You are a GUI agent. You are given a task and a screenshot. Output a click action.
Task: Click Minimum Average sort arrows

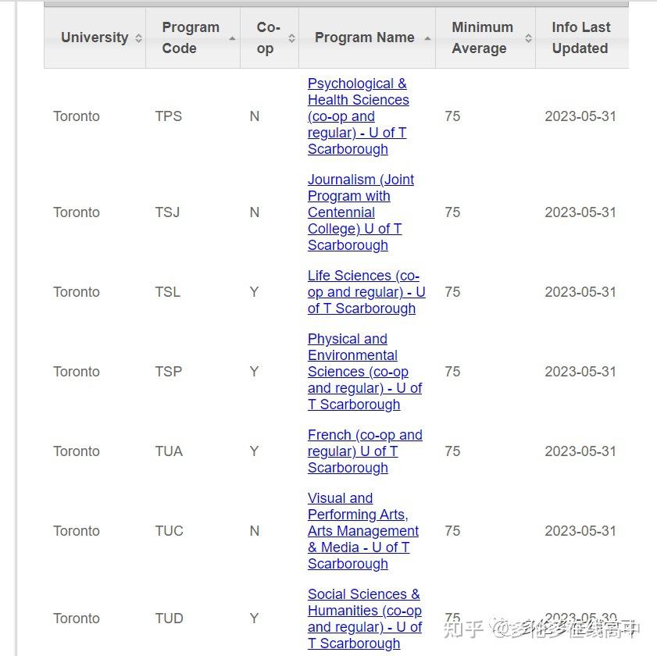point(528,38)
